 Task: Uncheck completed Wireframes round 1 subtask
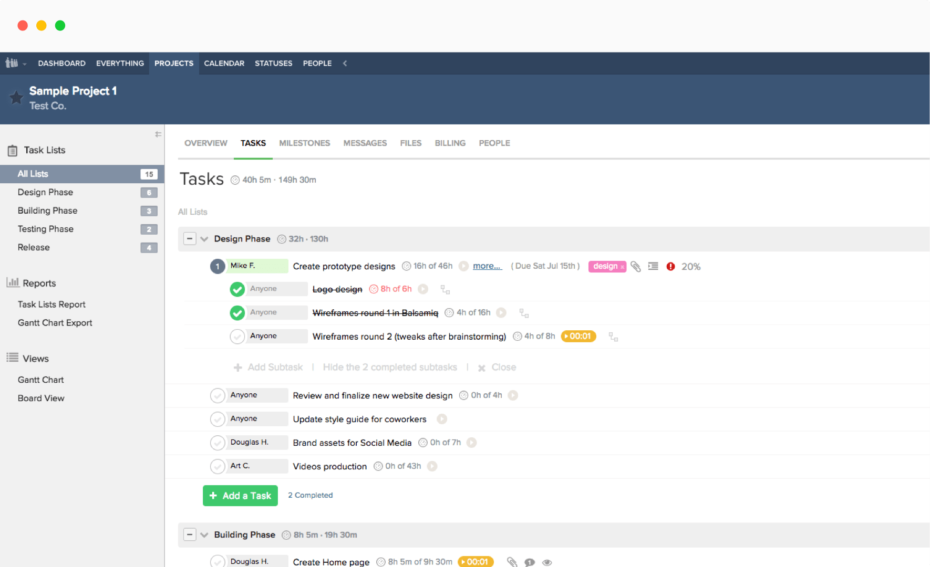coord(237,313)
